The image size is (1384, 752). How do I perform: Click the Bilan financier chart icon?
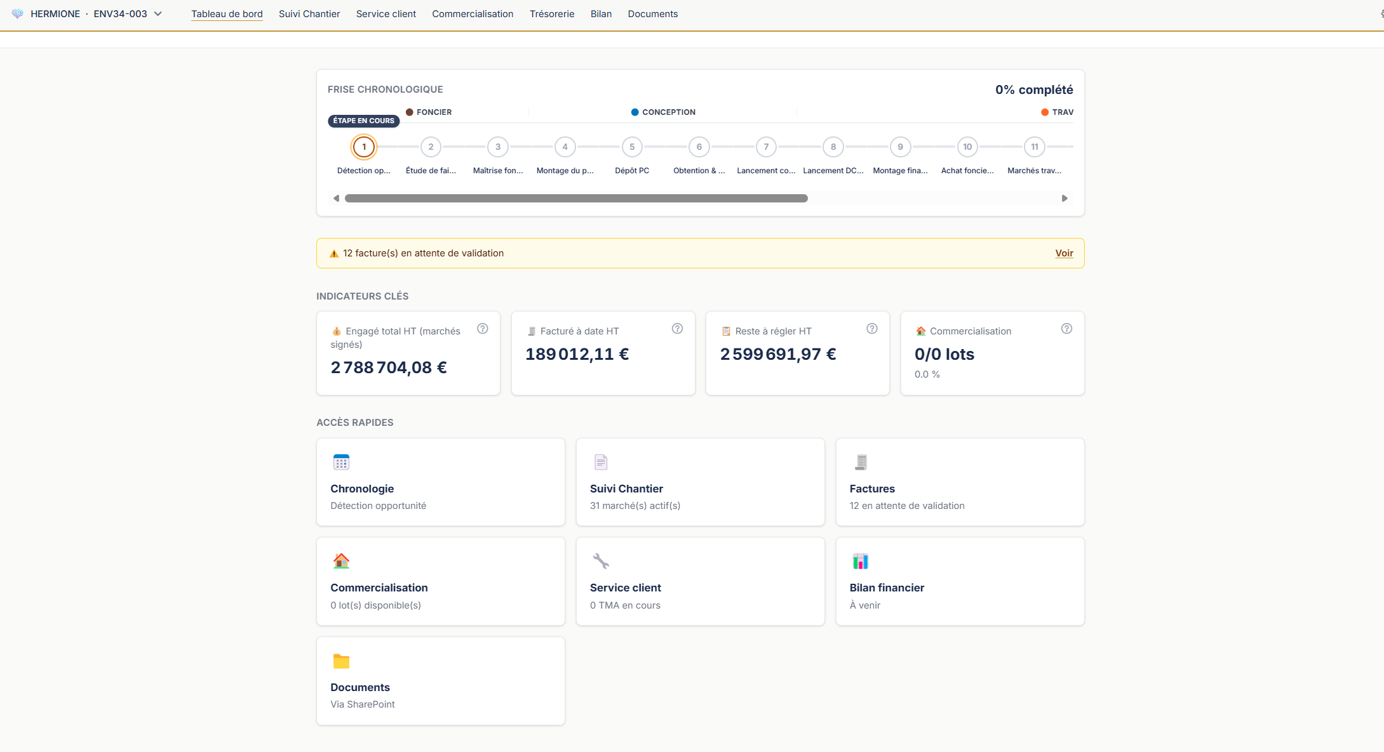click(861, 561)
